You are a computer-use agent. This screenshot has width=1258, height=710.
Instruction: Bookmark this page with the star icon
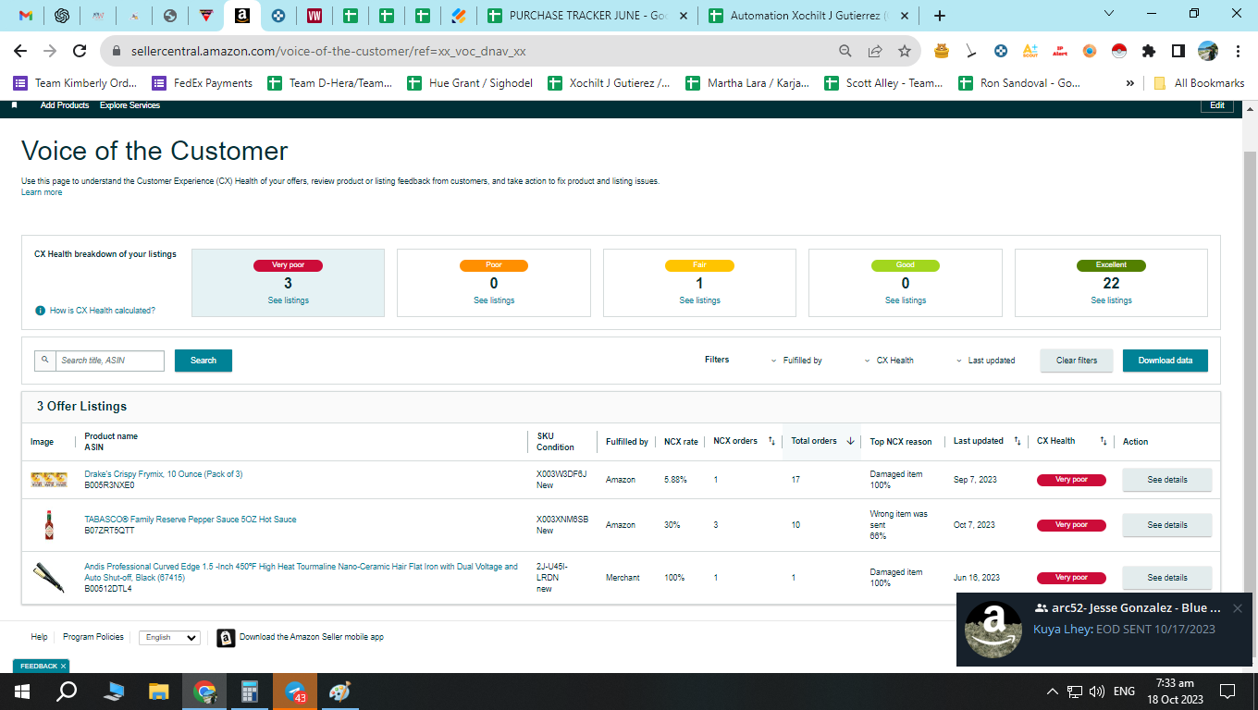(x=905, y=52)
